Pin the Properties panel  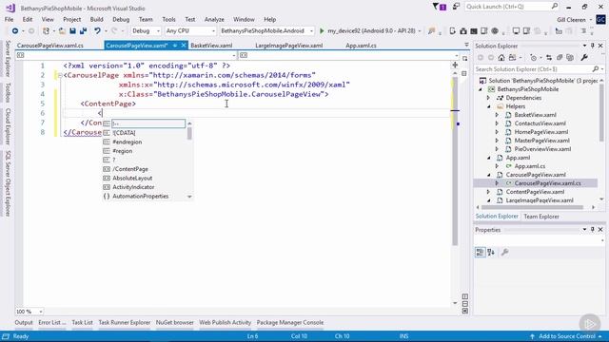click(x=593, y=230)
